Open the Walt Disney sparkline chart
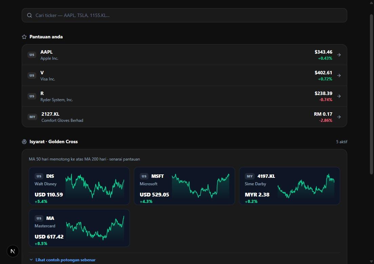This screenshot has width=374, height=264. click(95, 186)
